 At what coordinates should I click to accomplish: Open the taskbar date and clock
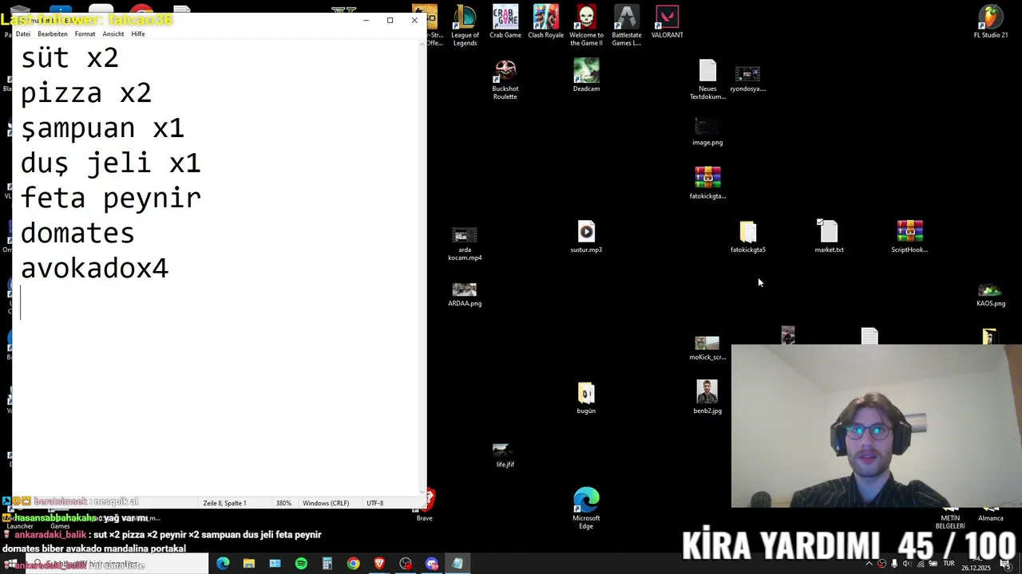(975, 564)
